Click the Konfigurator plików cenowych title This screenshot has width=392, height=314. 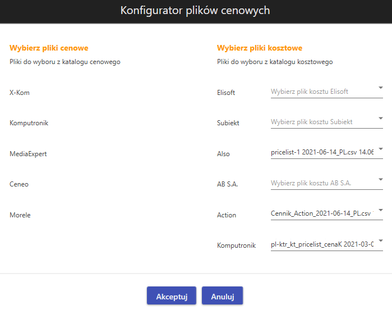[x=195, y=11]
